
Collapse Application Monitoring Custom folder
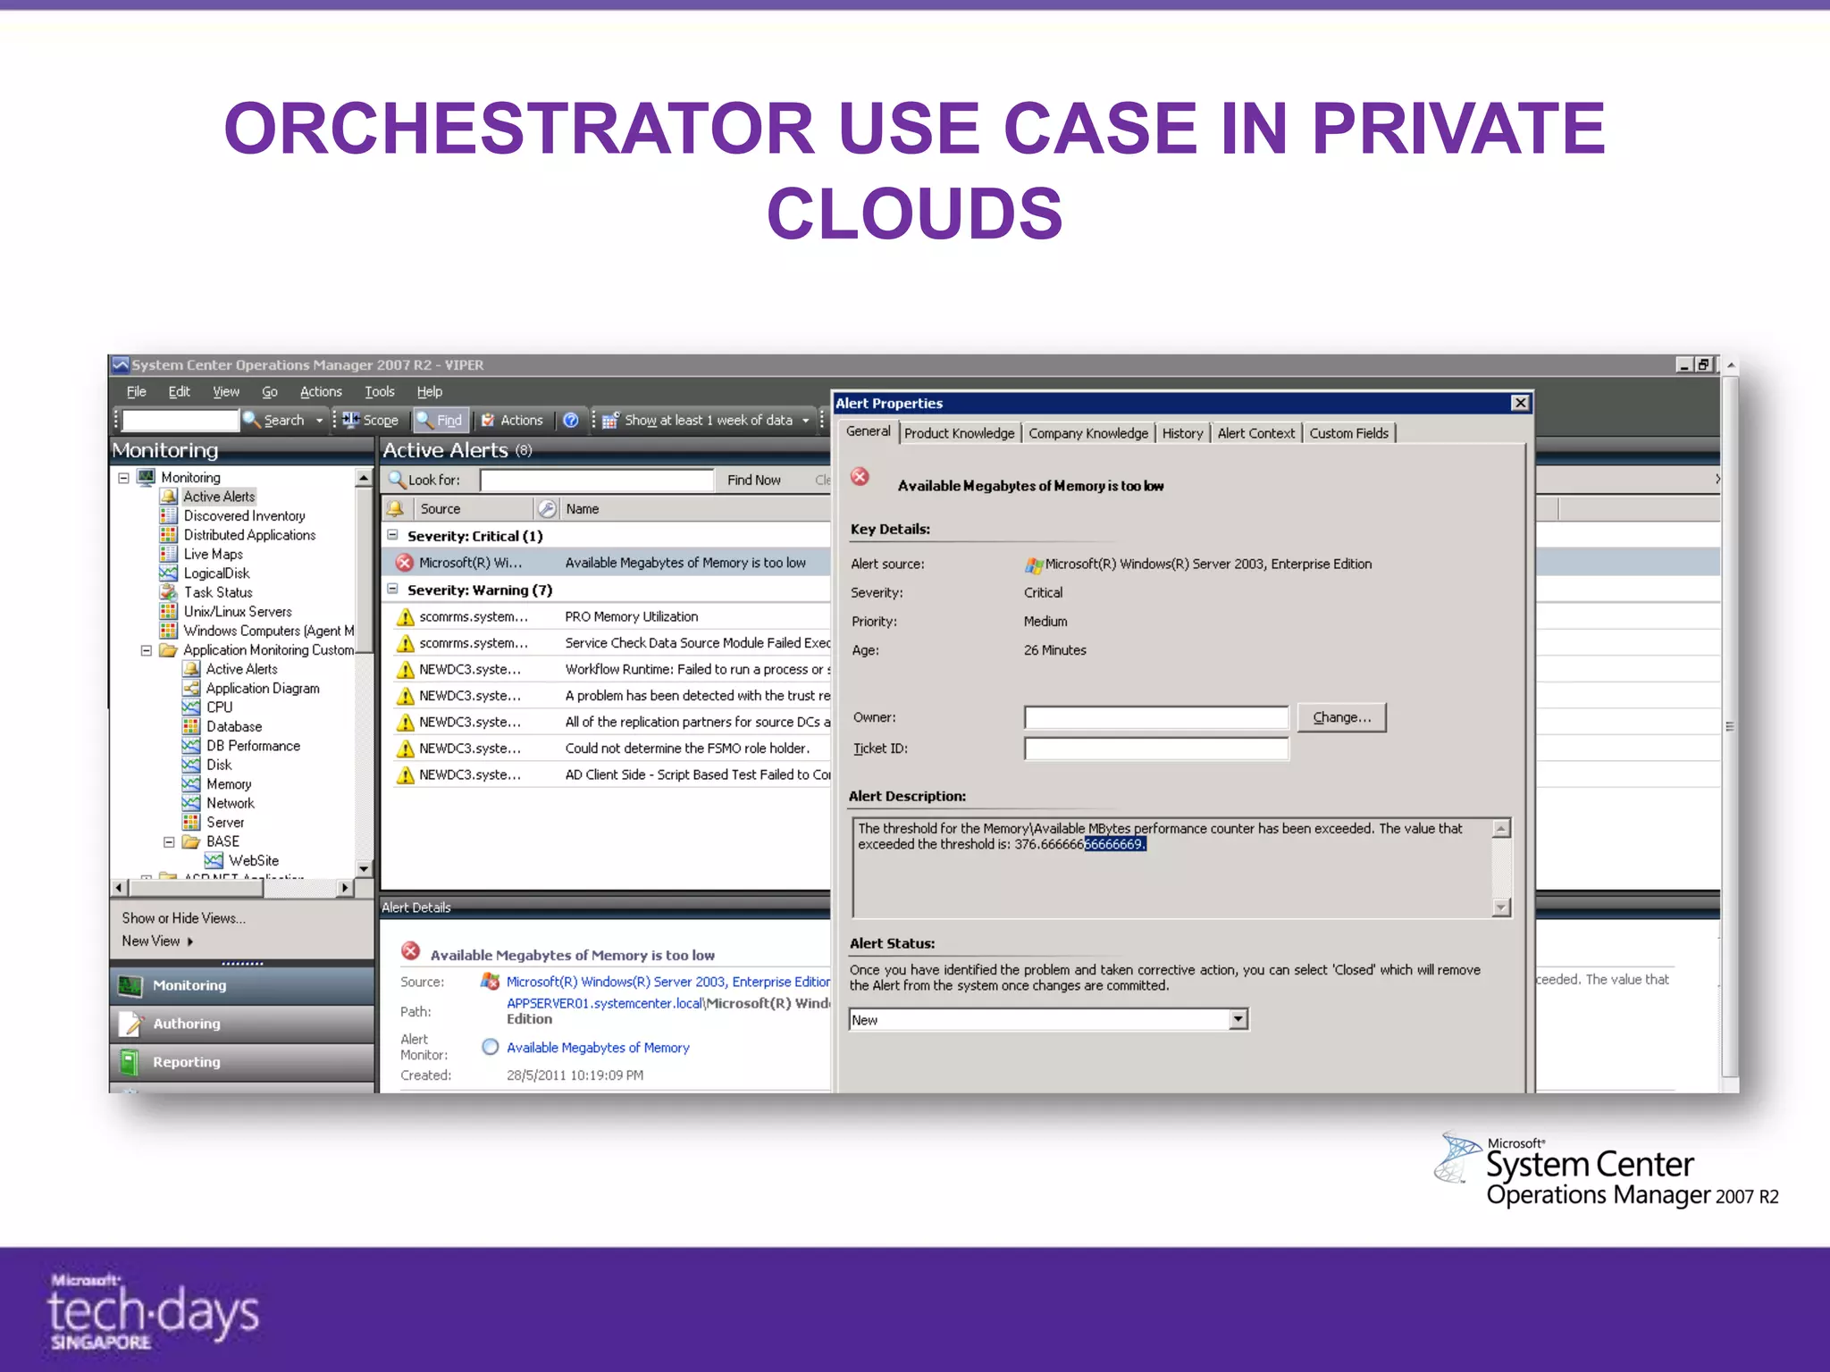coord(147,650)
